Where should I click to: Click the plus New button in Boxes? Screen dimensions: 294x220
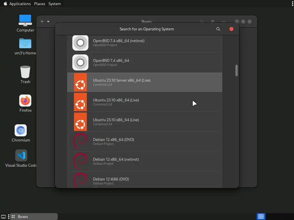[x=42, y=21]
